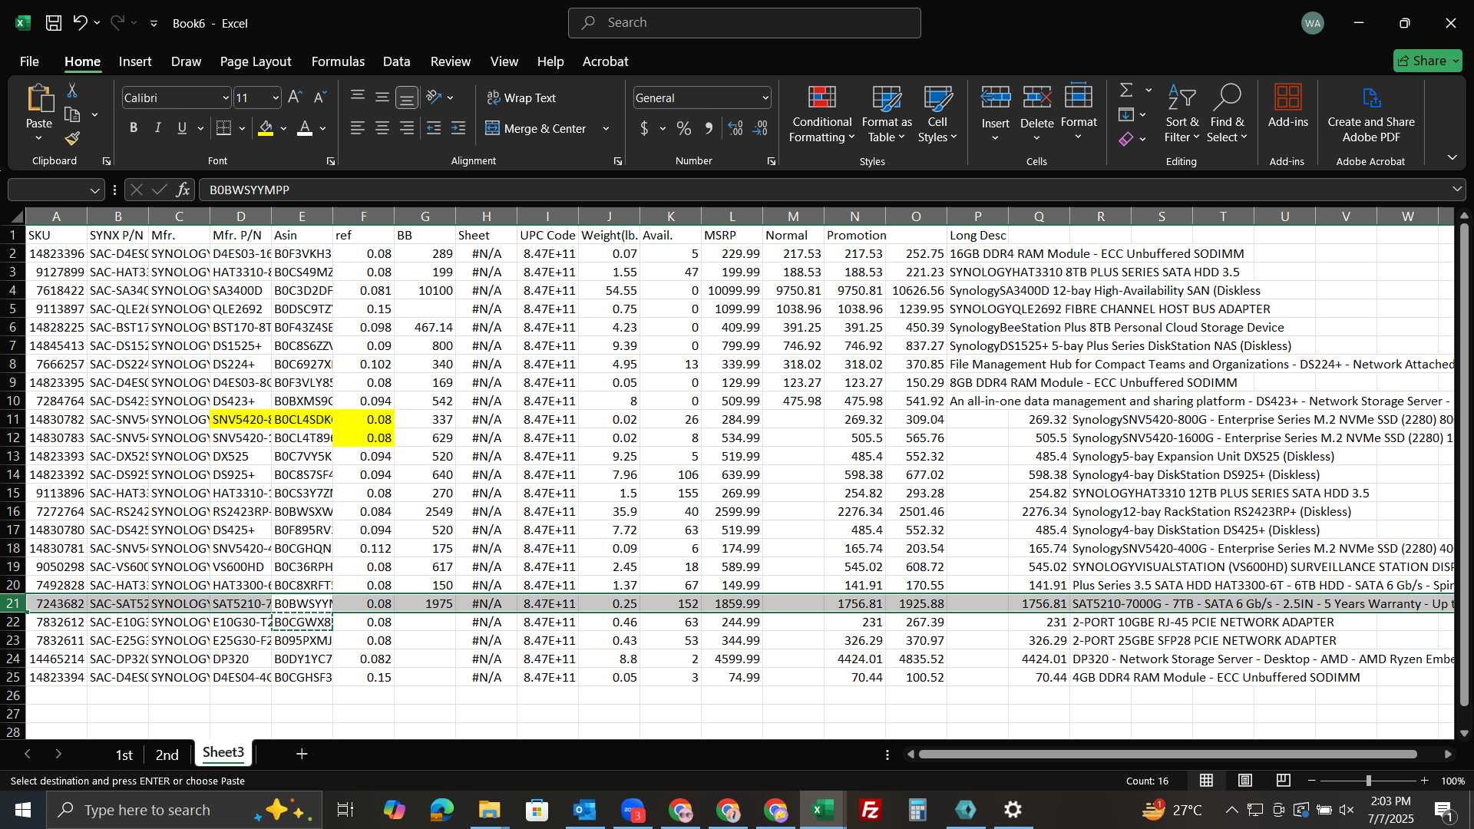Apply red font color A
Viewport: 1474px width, 829px height.
pyautogui.click(x=305, y=128)
